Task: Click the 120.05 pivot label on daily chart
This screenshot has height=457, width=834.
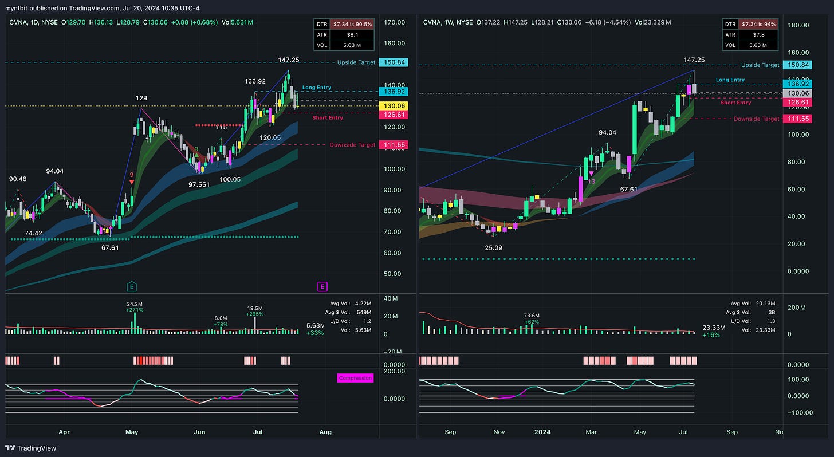Action: [x=269, y=138]
